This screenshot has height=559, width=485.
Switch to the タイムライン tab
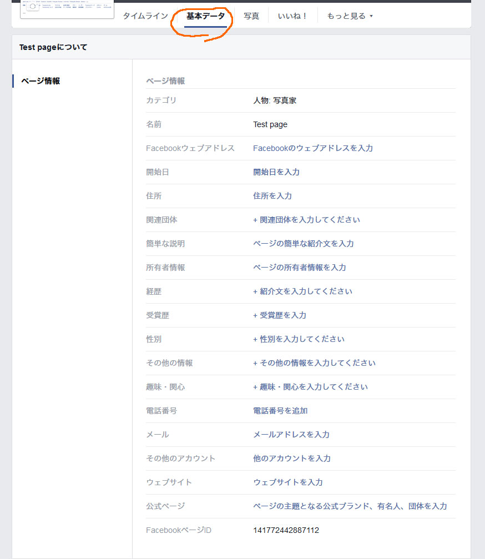(145, 16)
